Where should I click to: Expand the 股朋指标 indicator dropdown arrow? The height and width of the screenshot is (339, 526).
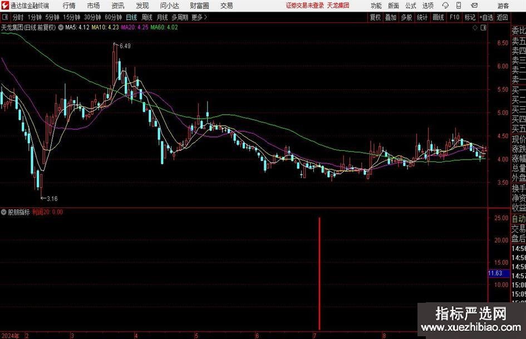(x=4, y=212)
